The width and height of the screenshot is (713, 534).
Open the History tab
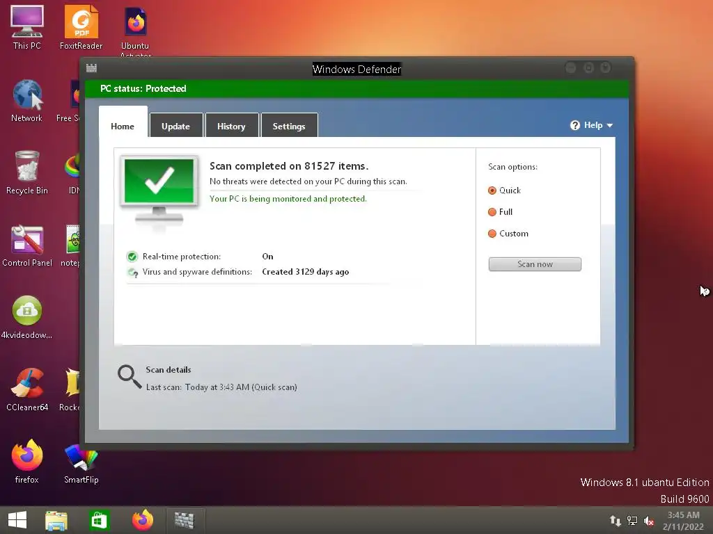coord(231,125)
